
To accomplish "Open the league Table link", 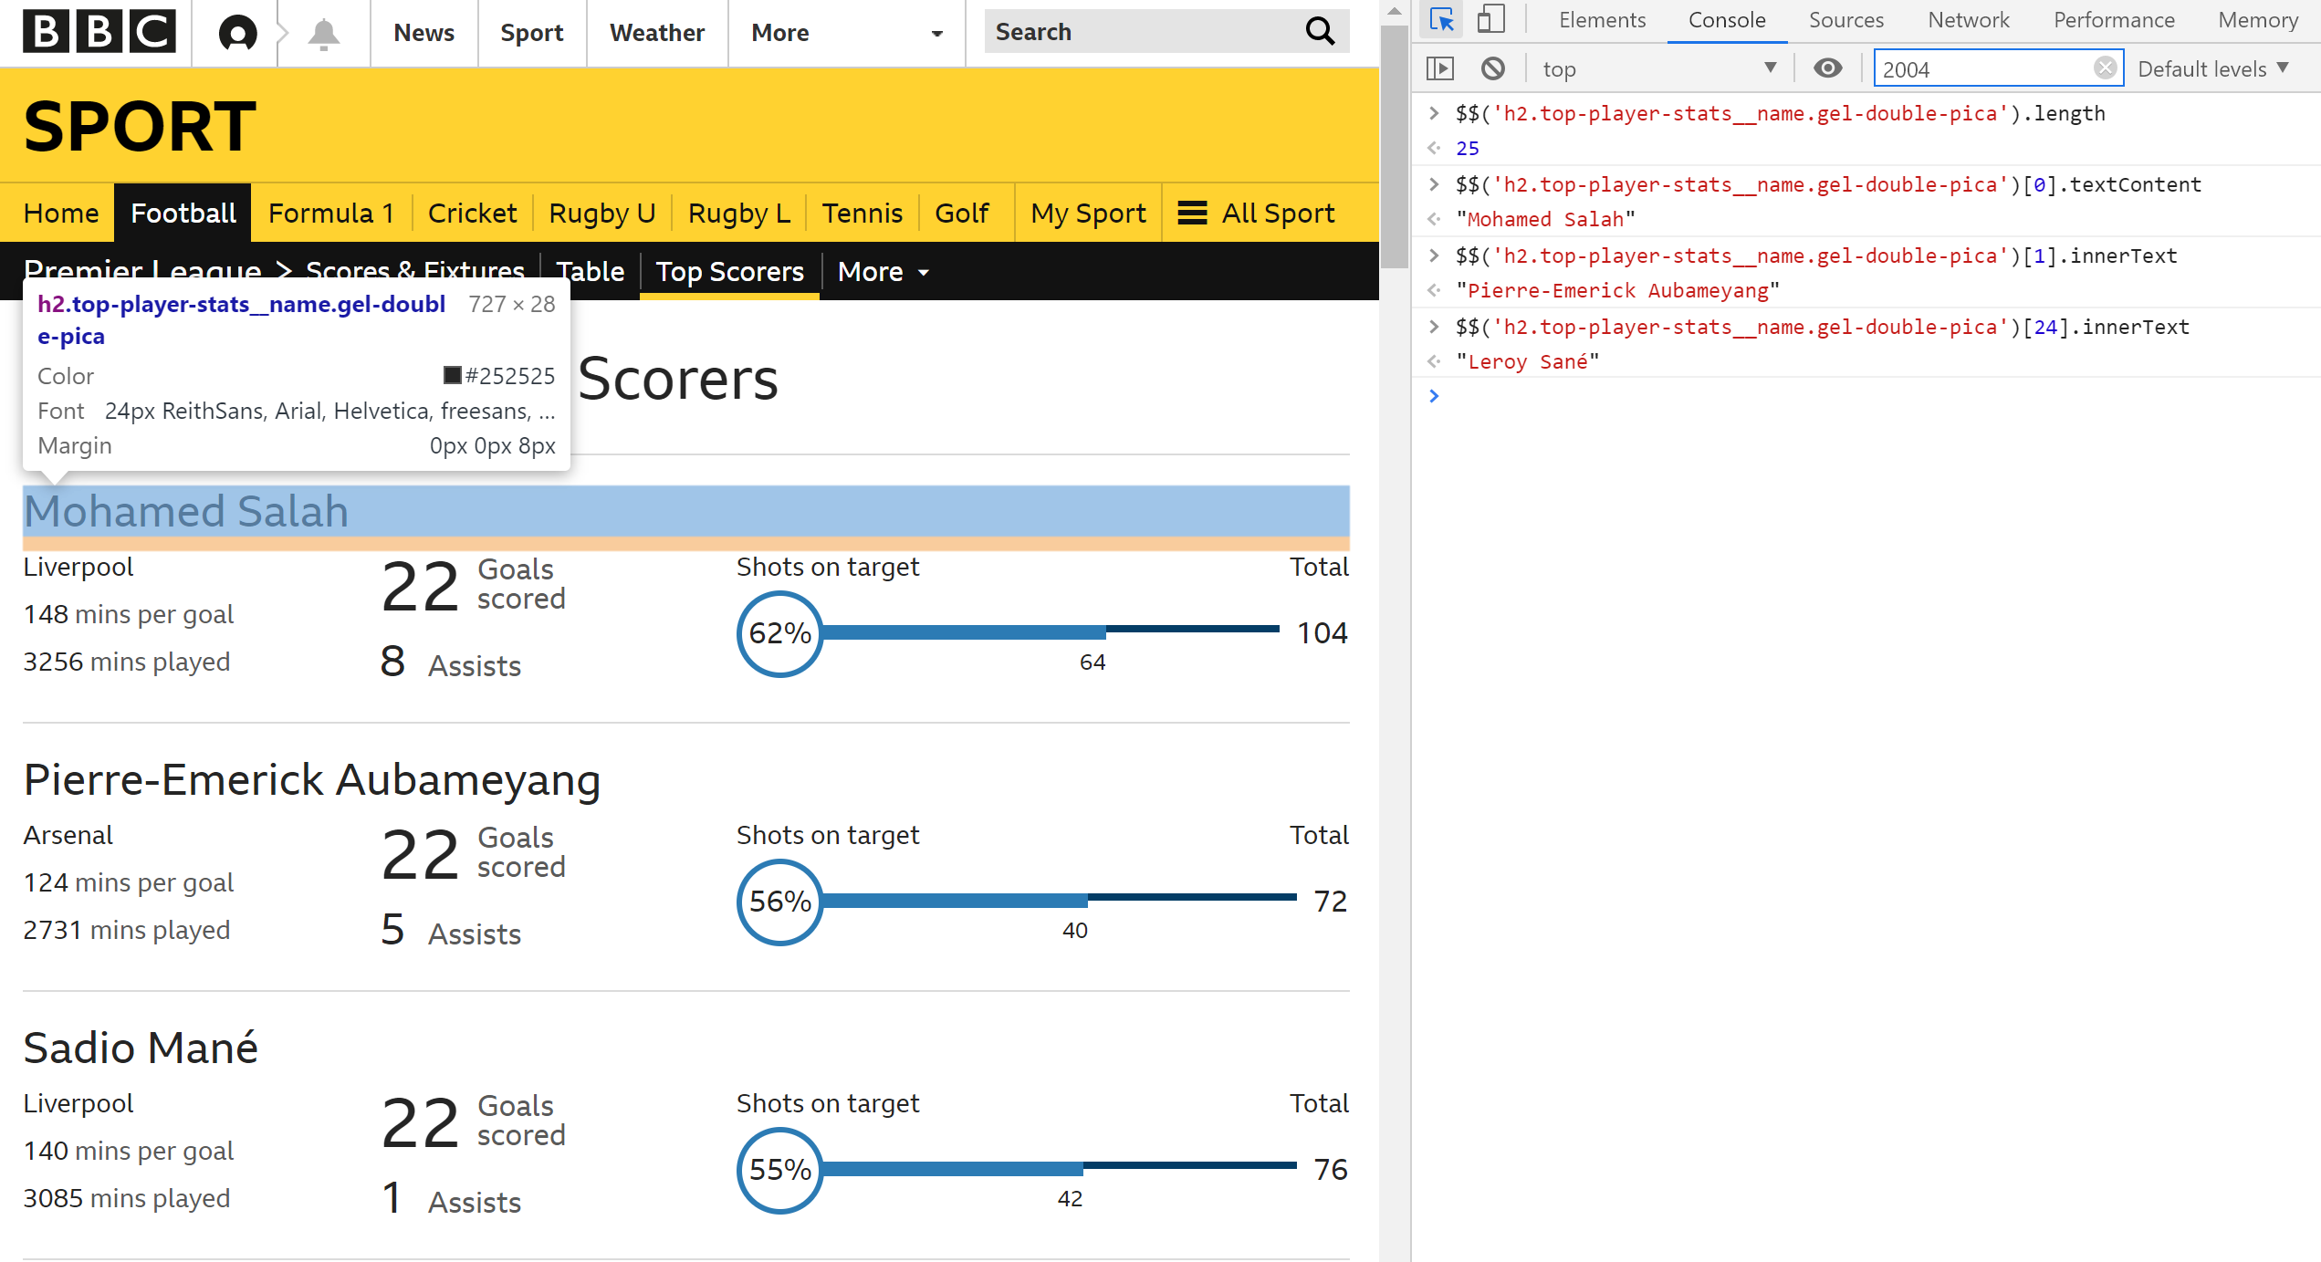I will pyautogui.click(x=591, y=272).
